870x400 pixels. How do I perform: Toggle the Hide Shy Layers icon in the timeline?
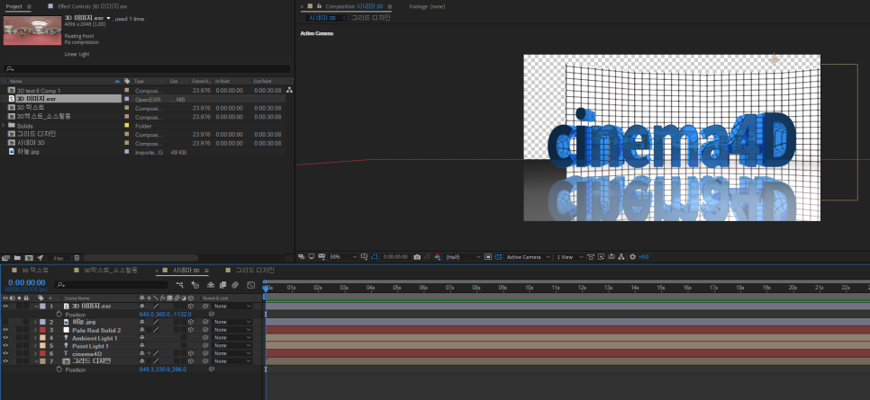[211, 285]
